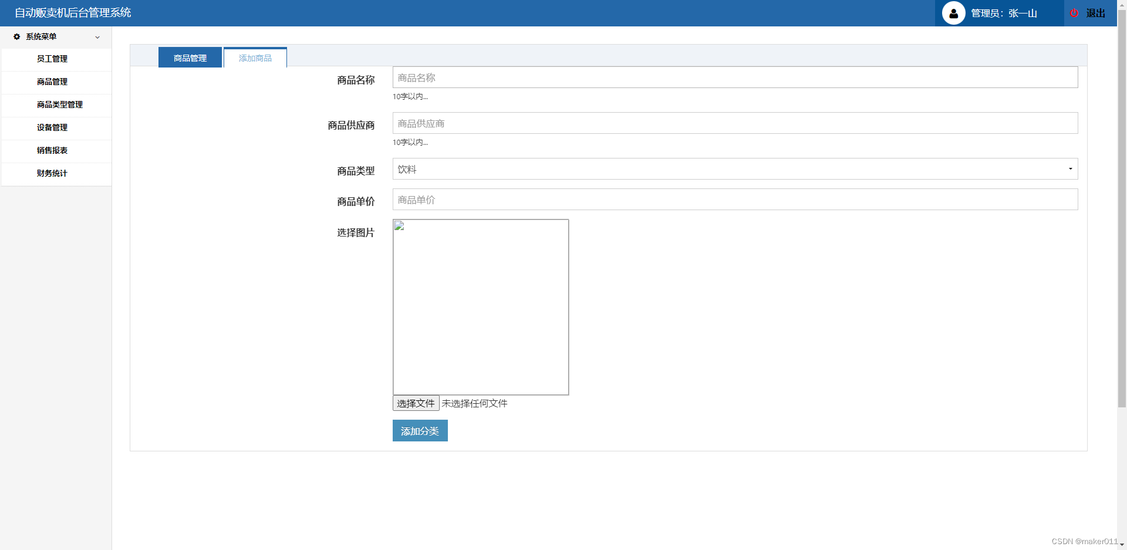Screen dimensions: 1127x550
Task: Click the 选择图片 label
Action: tap(356, 232)
